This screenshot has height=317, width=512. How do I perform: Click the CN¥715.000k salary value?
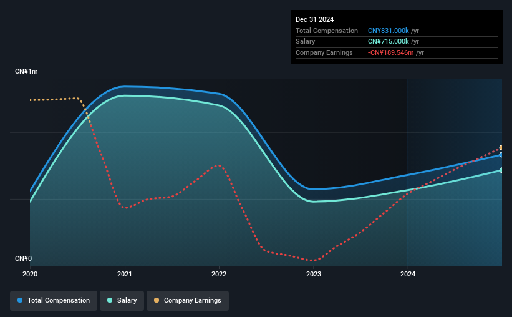(x=389, y=42)
